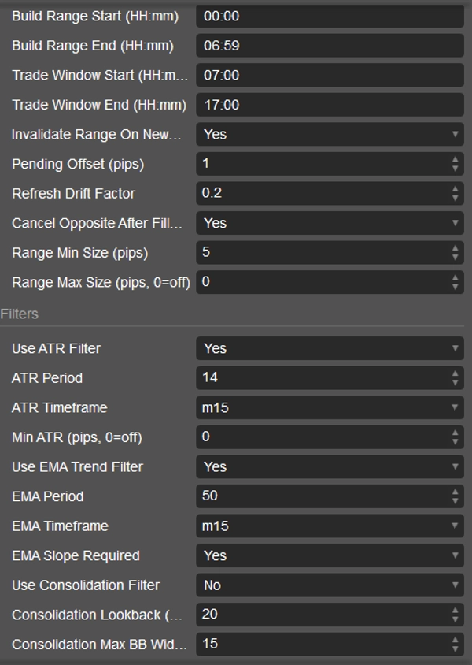Open the Use ATR Filter dropdown
472x665 pixels.
pyautogui.click(x=329, y=348)
